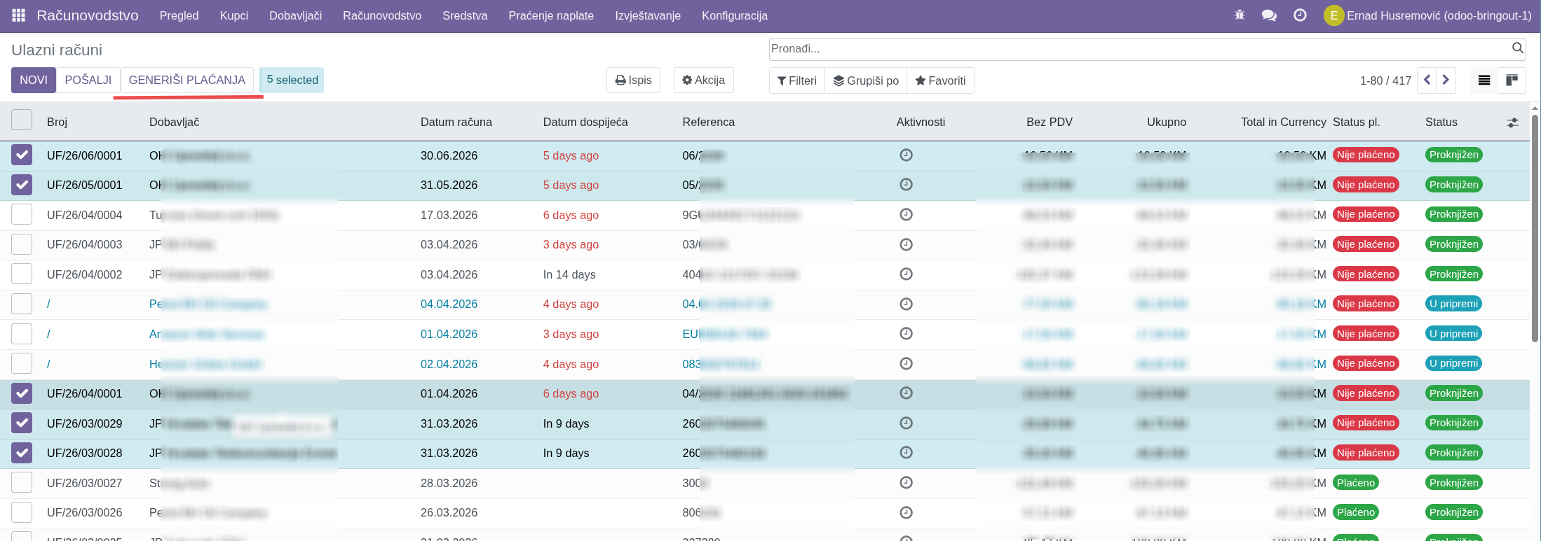
Task: Toggle the select-all header checkbox
Action: coord(22,120)
